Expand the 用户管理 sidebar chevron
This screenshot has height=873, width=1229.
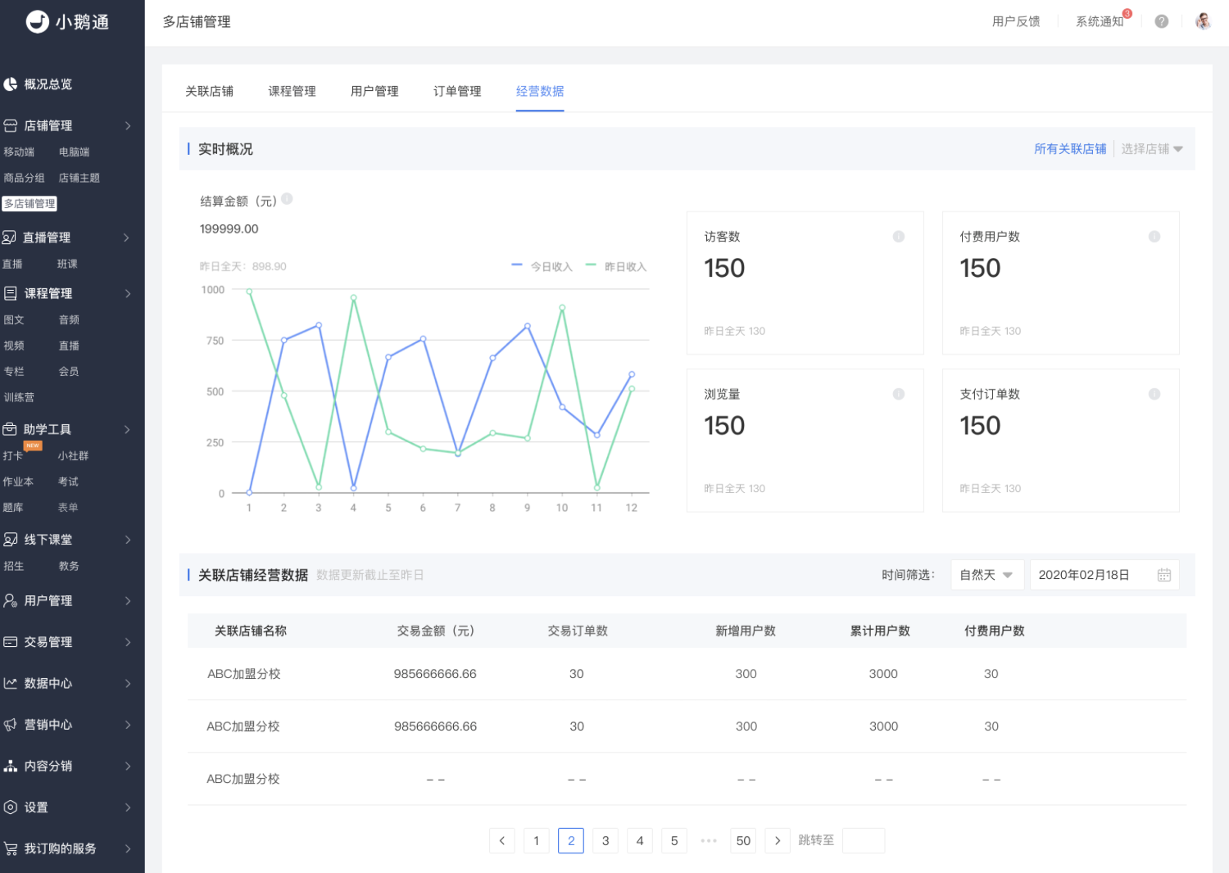pyautogui.click(x=128, y=600)
